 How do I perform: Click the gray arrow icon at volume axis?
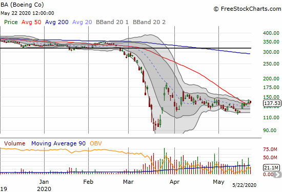[277, 175]
